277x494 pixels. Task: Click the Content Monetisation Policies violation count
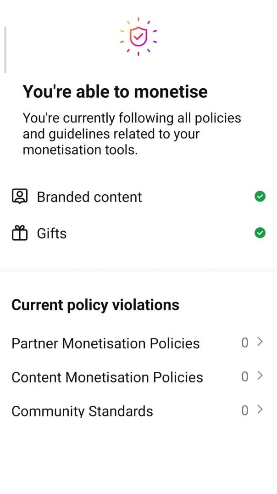pos(245,376)
